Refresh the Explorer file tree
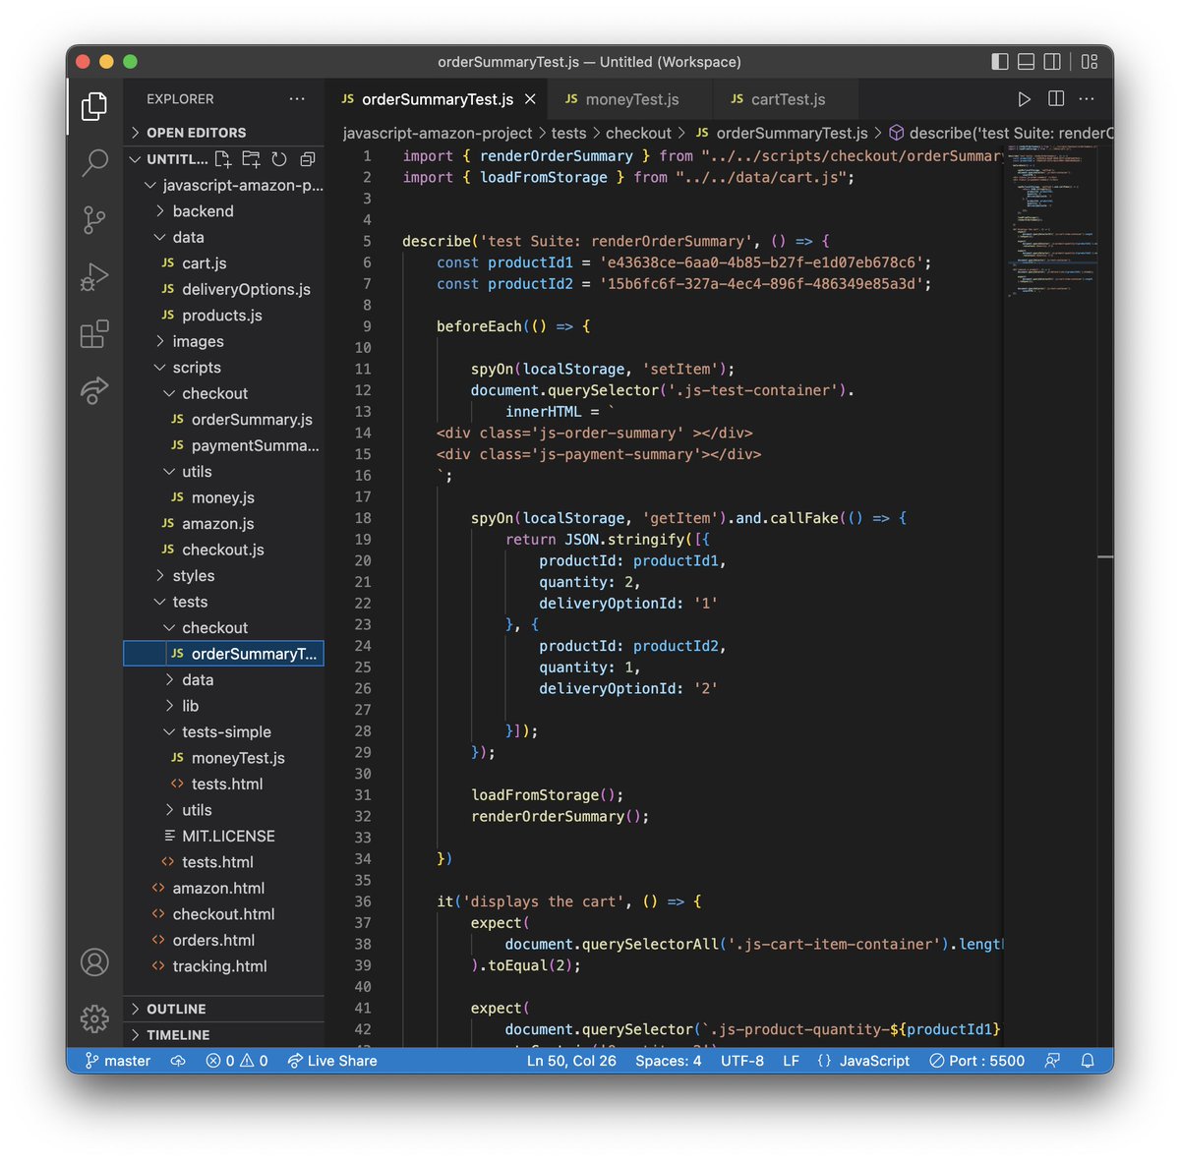 tap(279, 159)
